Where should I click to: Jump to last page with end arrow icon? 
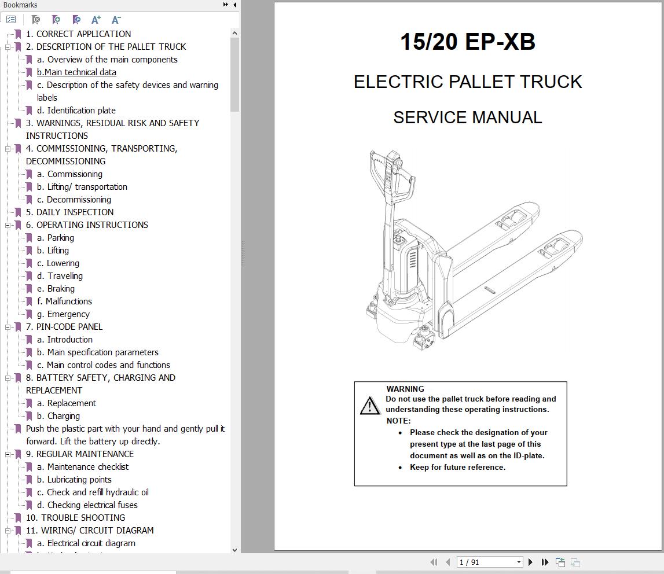(545, 561)
